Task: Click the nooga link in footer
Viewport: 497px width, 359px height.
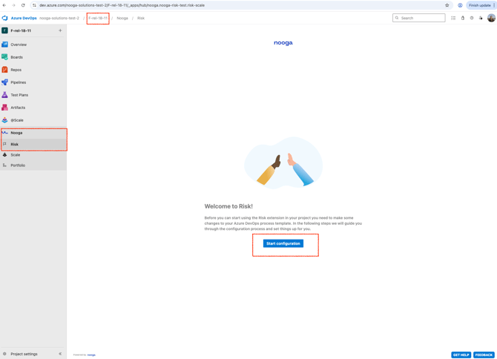Action: pyautogui.click(x=91, y=355)
